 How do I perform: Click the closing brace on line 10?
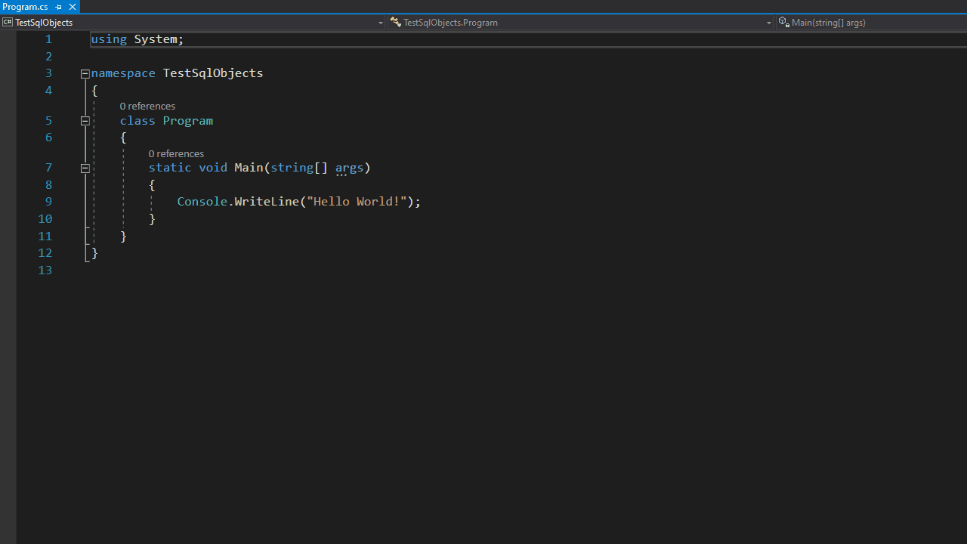pyautogui.click(x=152, y=219)
